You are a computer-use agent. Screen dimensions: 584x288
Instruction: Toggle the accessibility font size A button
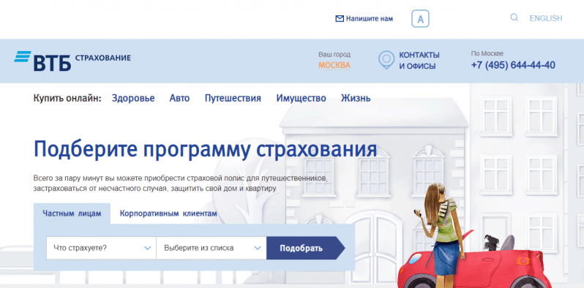[x=420, y=18]
